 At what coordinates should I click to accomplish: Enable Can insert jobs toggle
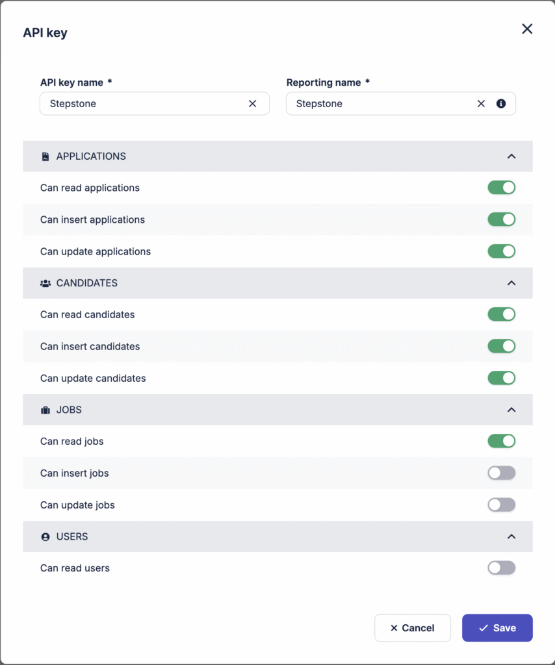[x=501, y=473]
